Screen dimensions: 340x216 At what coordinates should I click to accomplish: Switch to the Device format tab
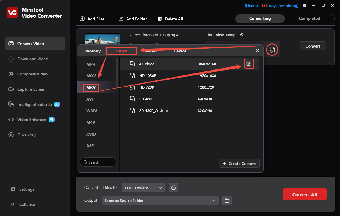tap(180, 51)
